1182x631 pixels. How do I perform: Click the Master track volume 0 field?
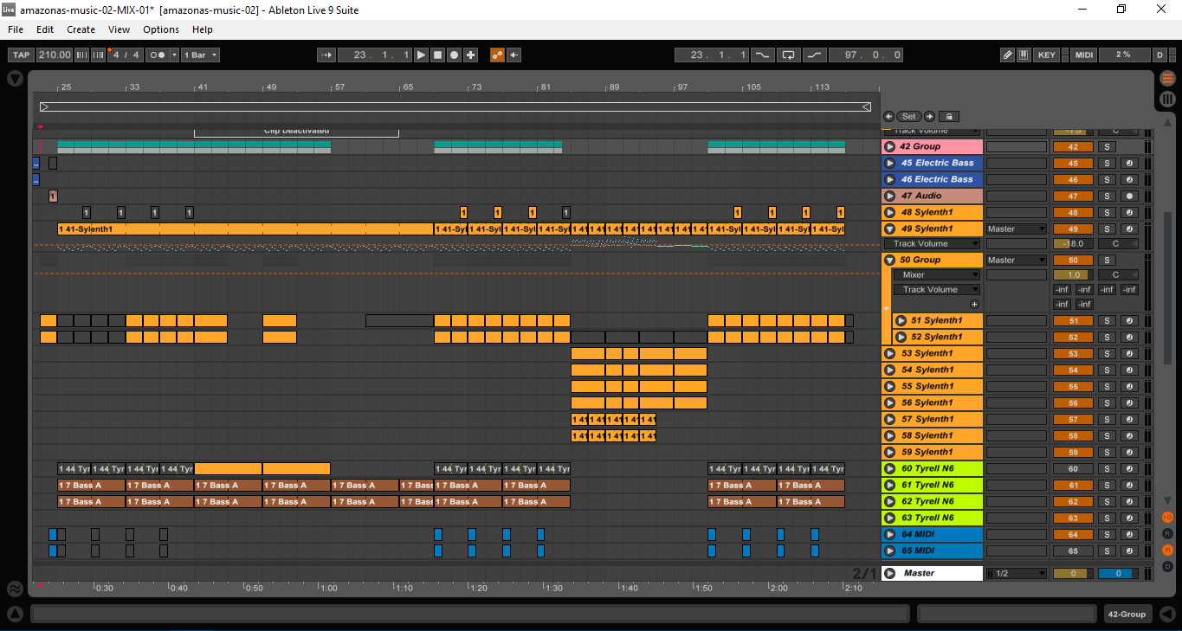(x=1073, y=574)
